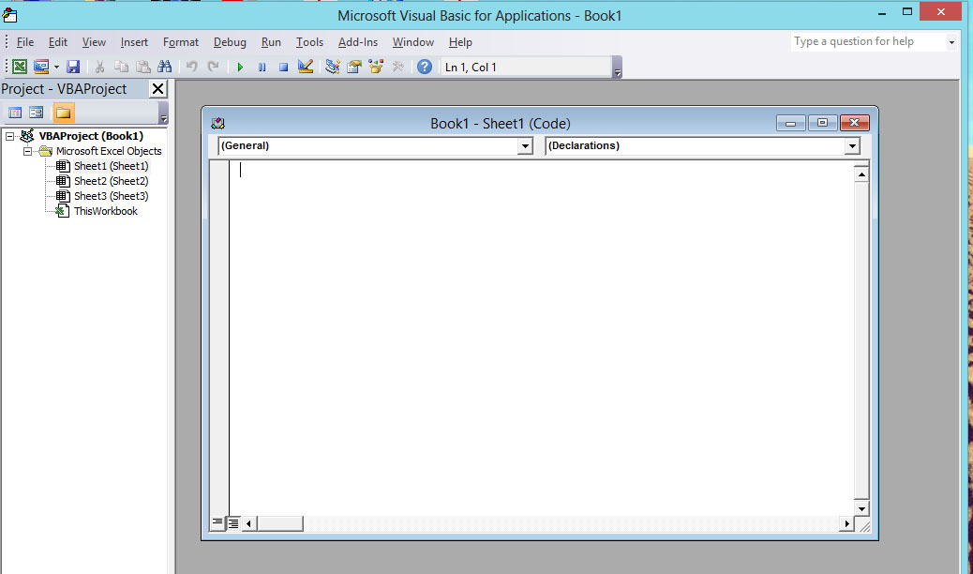Viewport: 973px width, 574px height.
Task: Click the Type a question for help box
Action: pyautogui.click(x=868, y=41)
